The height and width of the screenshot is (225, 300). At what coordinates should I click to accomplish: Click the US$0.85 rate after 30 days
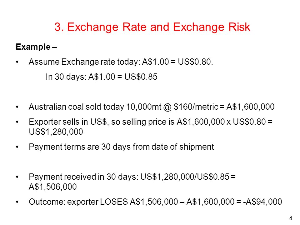141,77
